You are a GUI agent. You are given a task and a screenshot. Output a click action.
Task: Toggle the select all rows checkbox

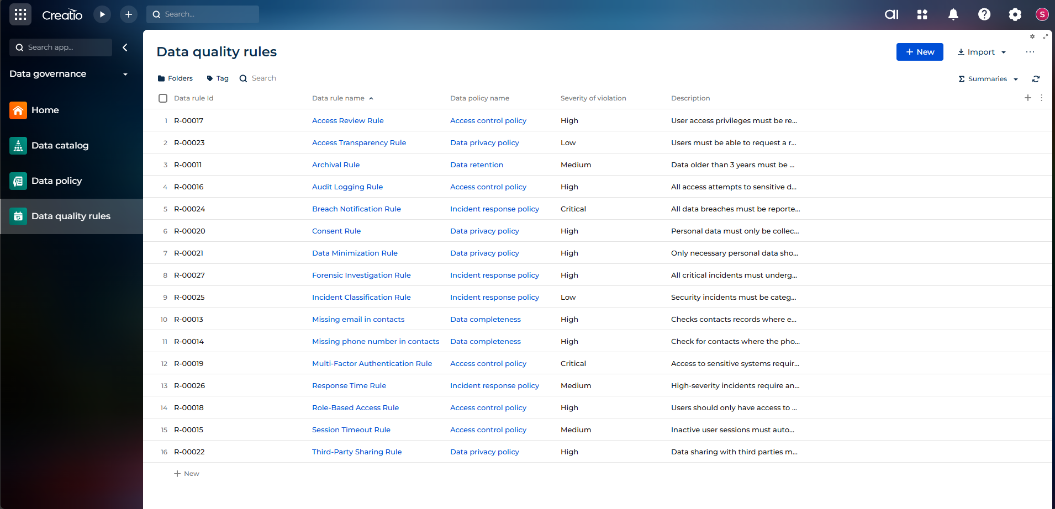pyautogui.click(x=163, y=98)
